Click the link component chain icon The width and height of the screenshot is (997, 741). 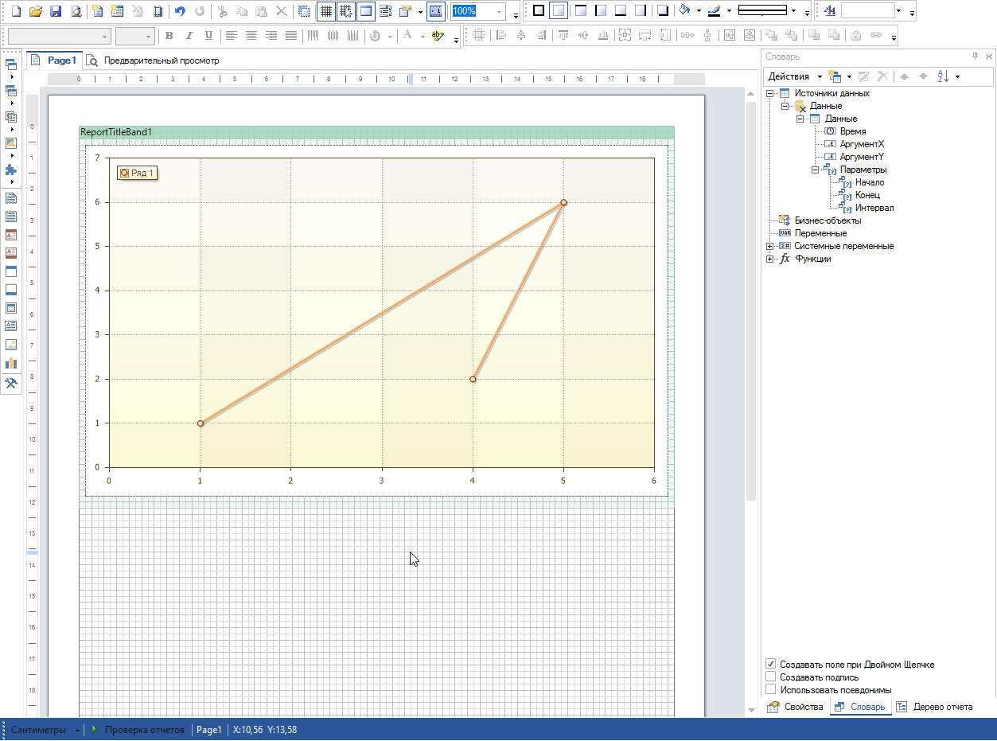tap(876, 36)
